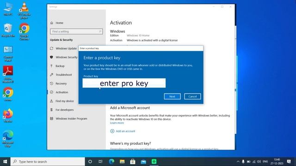Screen dimensions: 296x166
Task: Click the taskbar search box
Action: (x=48, y=162)
